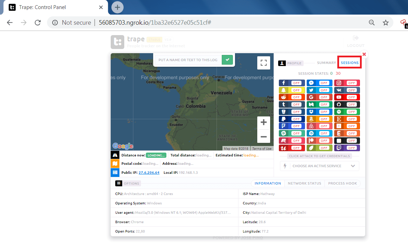Click the Bitbucket bucket icon
The width and height of the screenshot is (408, 244).
(284, 112)
